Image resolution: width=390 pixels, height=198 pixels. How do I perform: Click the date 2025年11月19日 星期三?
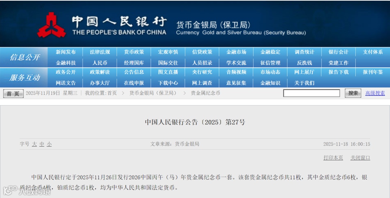click(52, 93)
